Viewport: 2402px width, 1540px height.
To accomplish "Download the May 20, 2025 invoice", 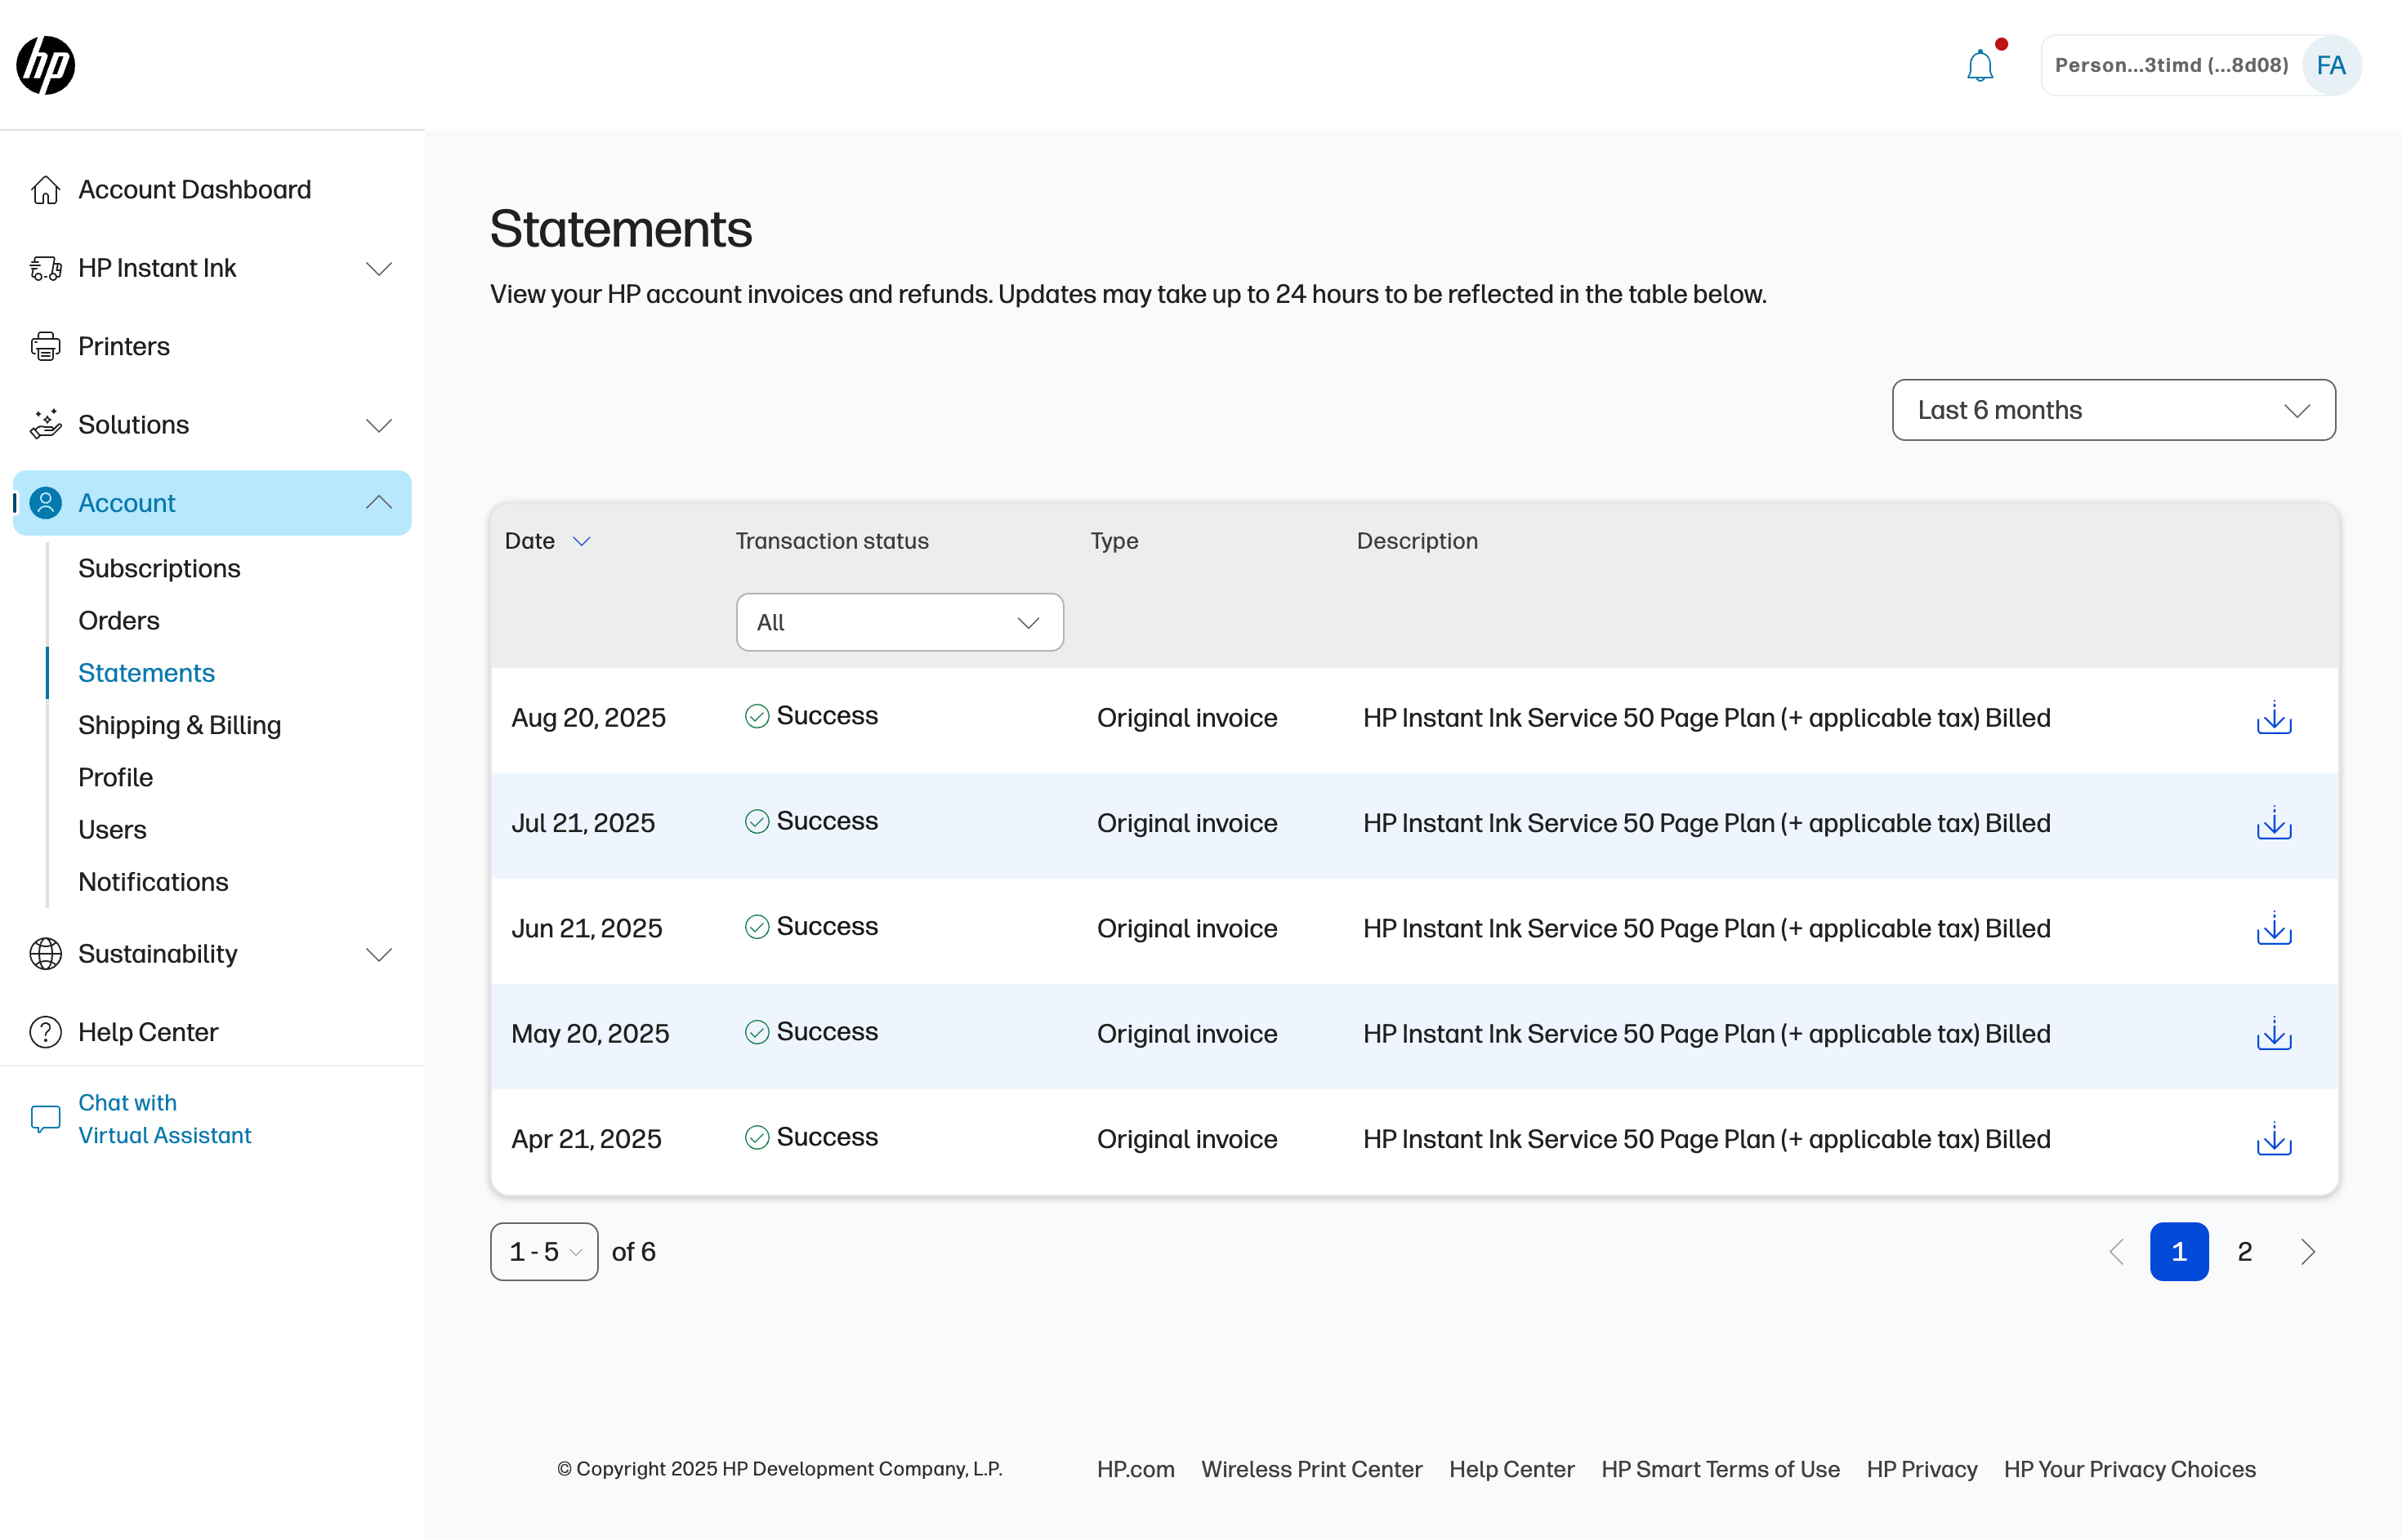I will (x=2274, y=1033).
